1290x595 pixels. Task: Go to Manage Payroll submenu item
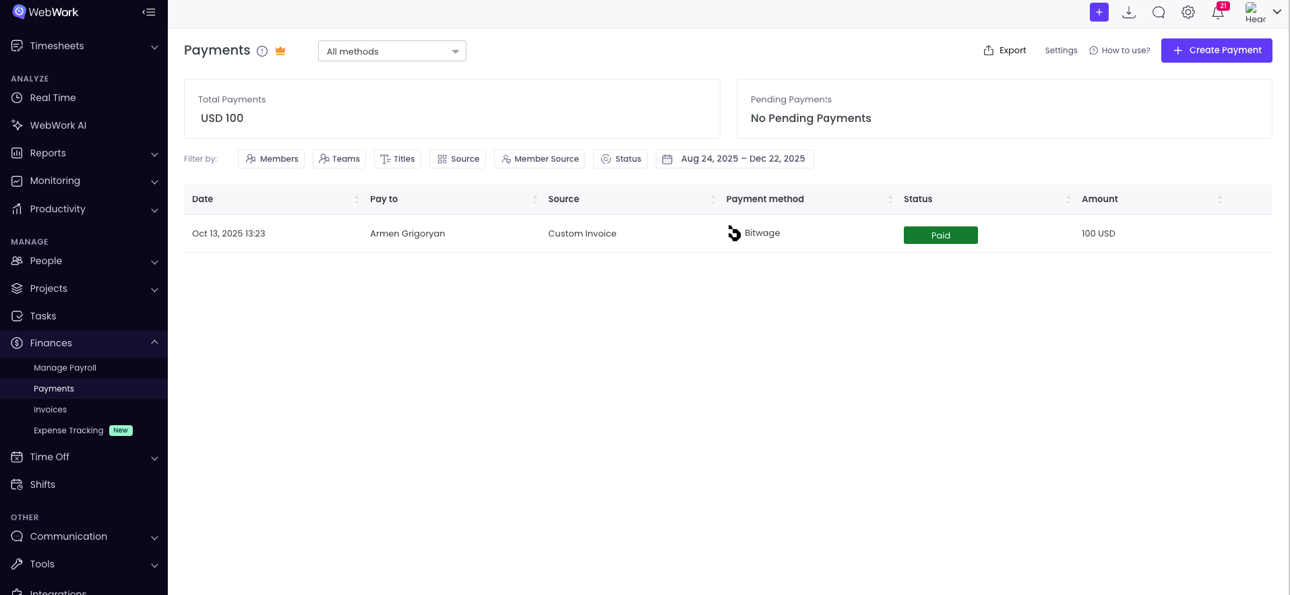pos(65,368)
